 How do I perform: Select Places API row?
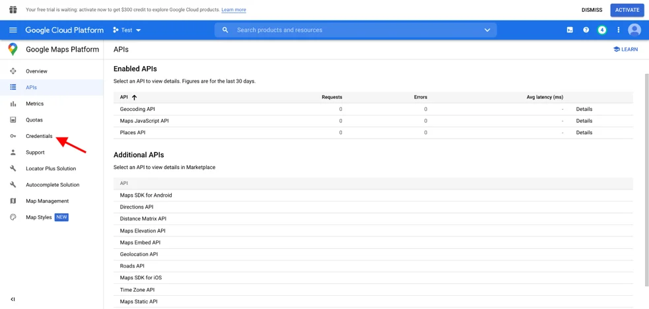click(x=373, y=132)
